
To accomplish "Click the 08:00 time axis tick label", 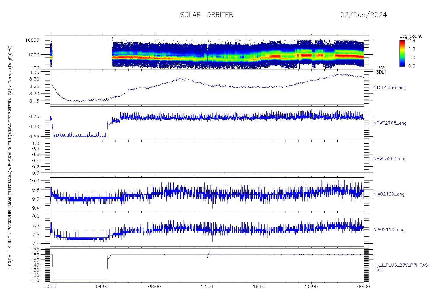I will (155, 286).
